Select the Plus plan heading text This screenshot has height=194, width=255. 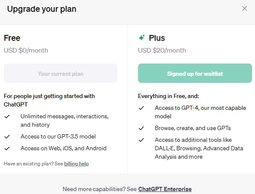[157, 38]
